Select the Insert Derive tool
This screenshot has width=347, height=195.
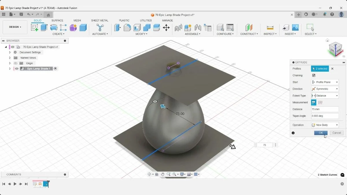coord(286,27)
